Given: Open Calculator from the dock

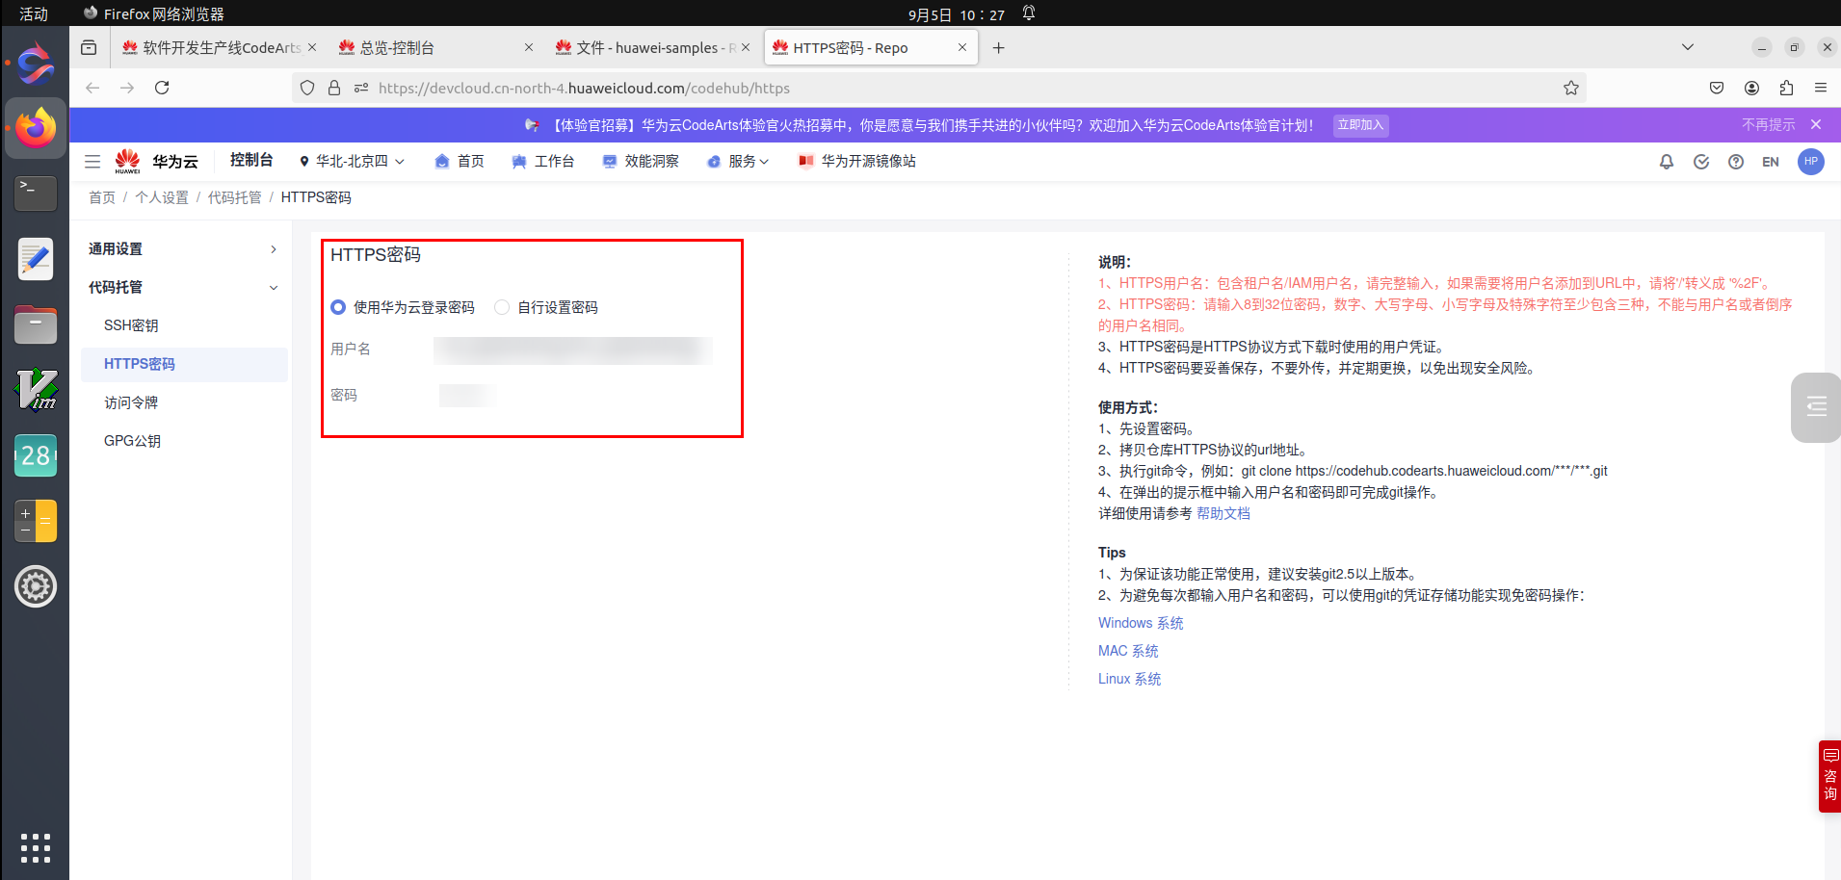Looking at the screenshot, I should coord(36,521).
